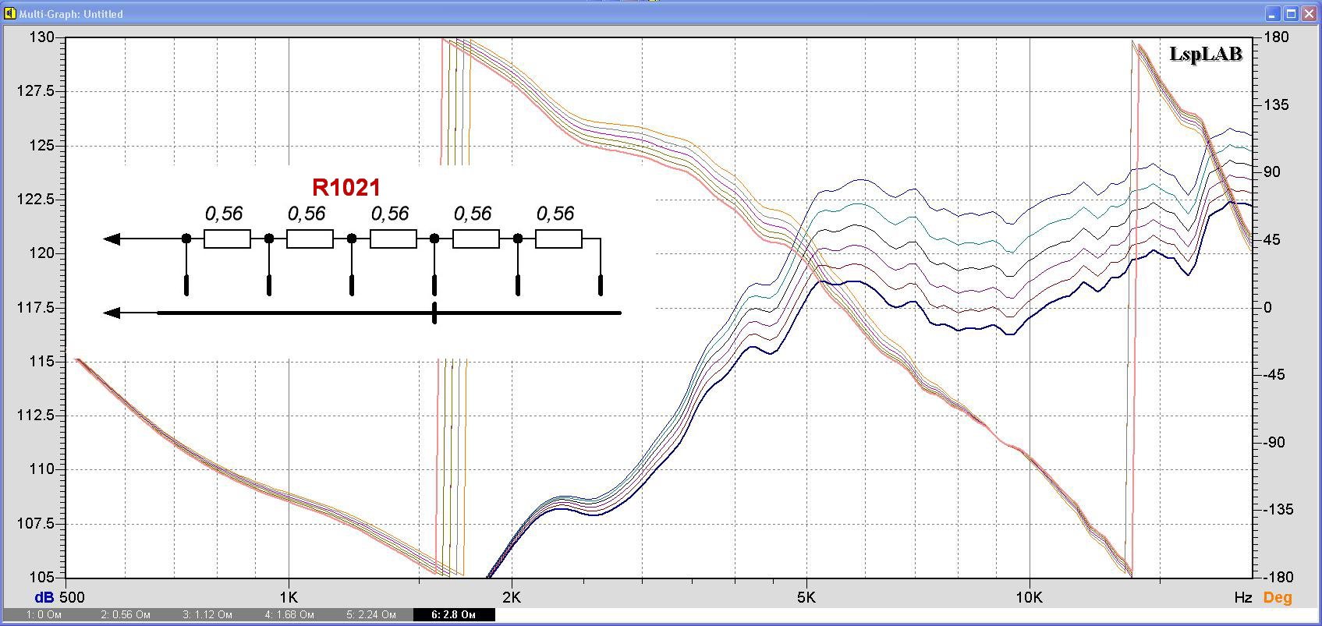Minimize the Multi-Graph window
The height and width of the screenshot is (626, 1322).
(1273, 13)
